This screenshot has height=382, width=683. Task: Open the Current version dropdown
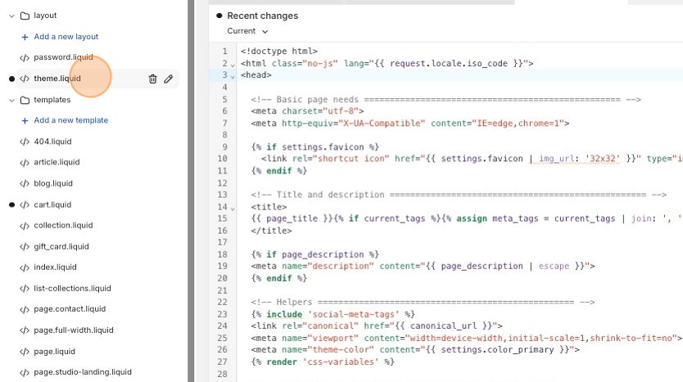pyautogui.click(x=247, y=31)
